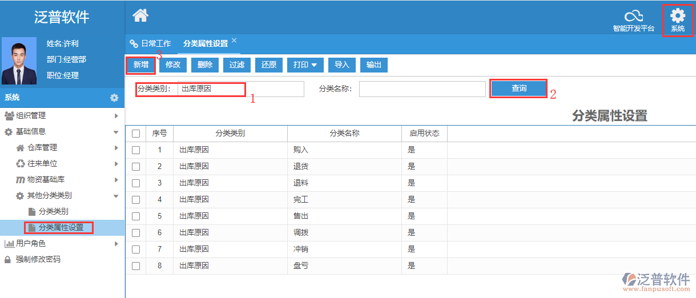Open the 打印 dropdown button
The width and height of the screenshot is (696, 298).
[x=305, y=65]
